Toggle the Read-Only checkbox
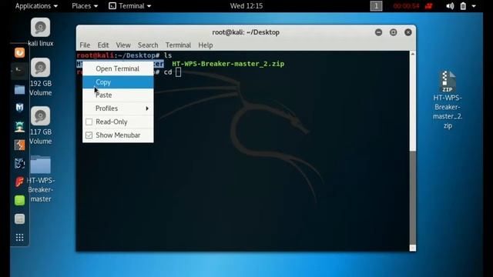The image size is (493, 277). point(89,122)
